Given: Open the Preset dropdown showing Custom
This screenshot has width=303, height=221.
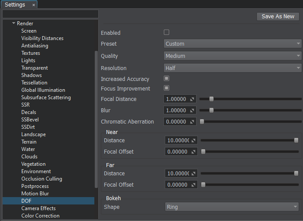Looking at the screenshot, I should [x=233, y=44].
